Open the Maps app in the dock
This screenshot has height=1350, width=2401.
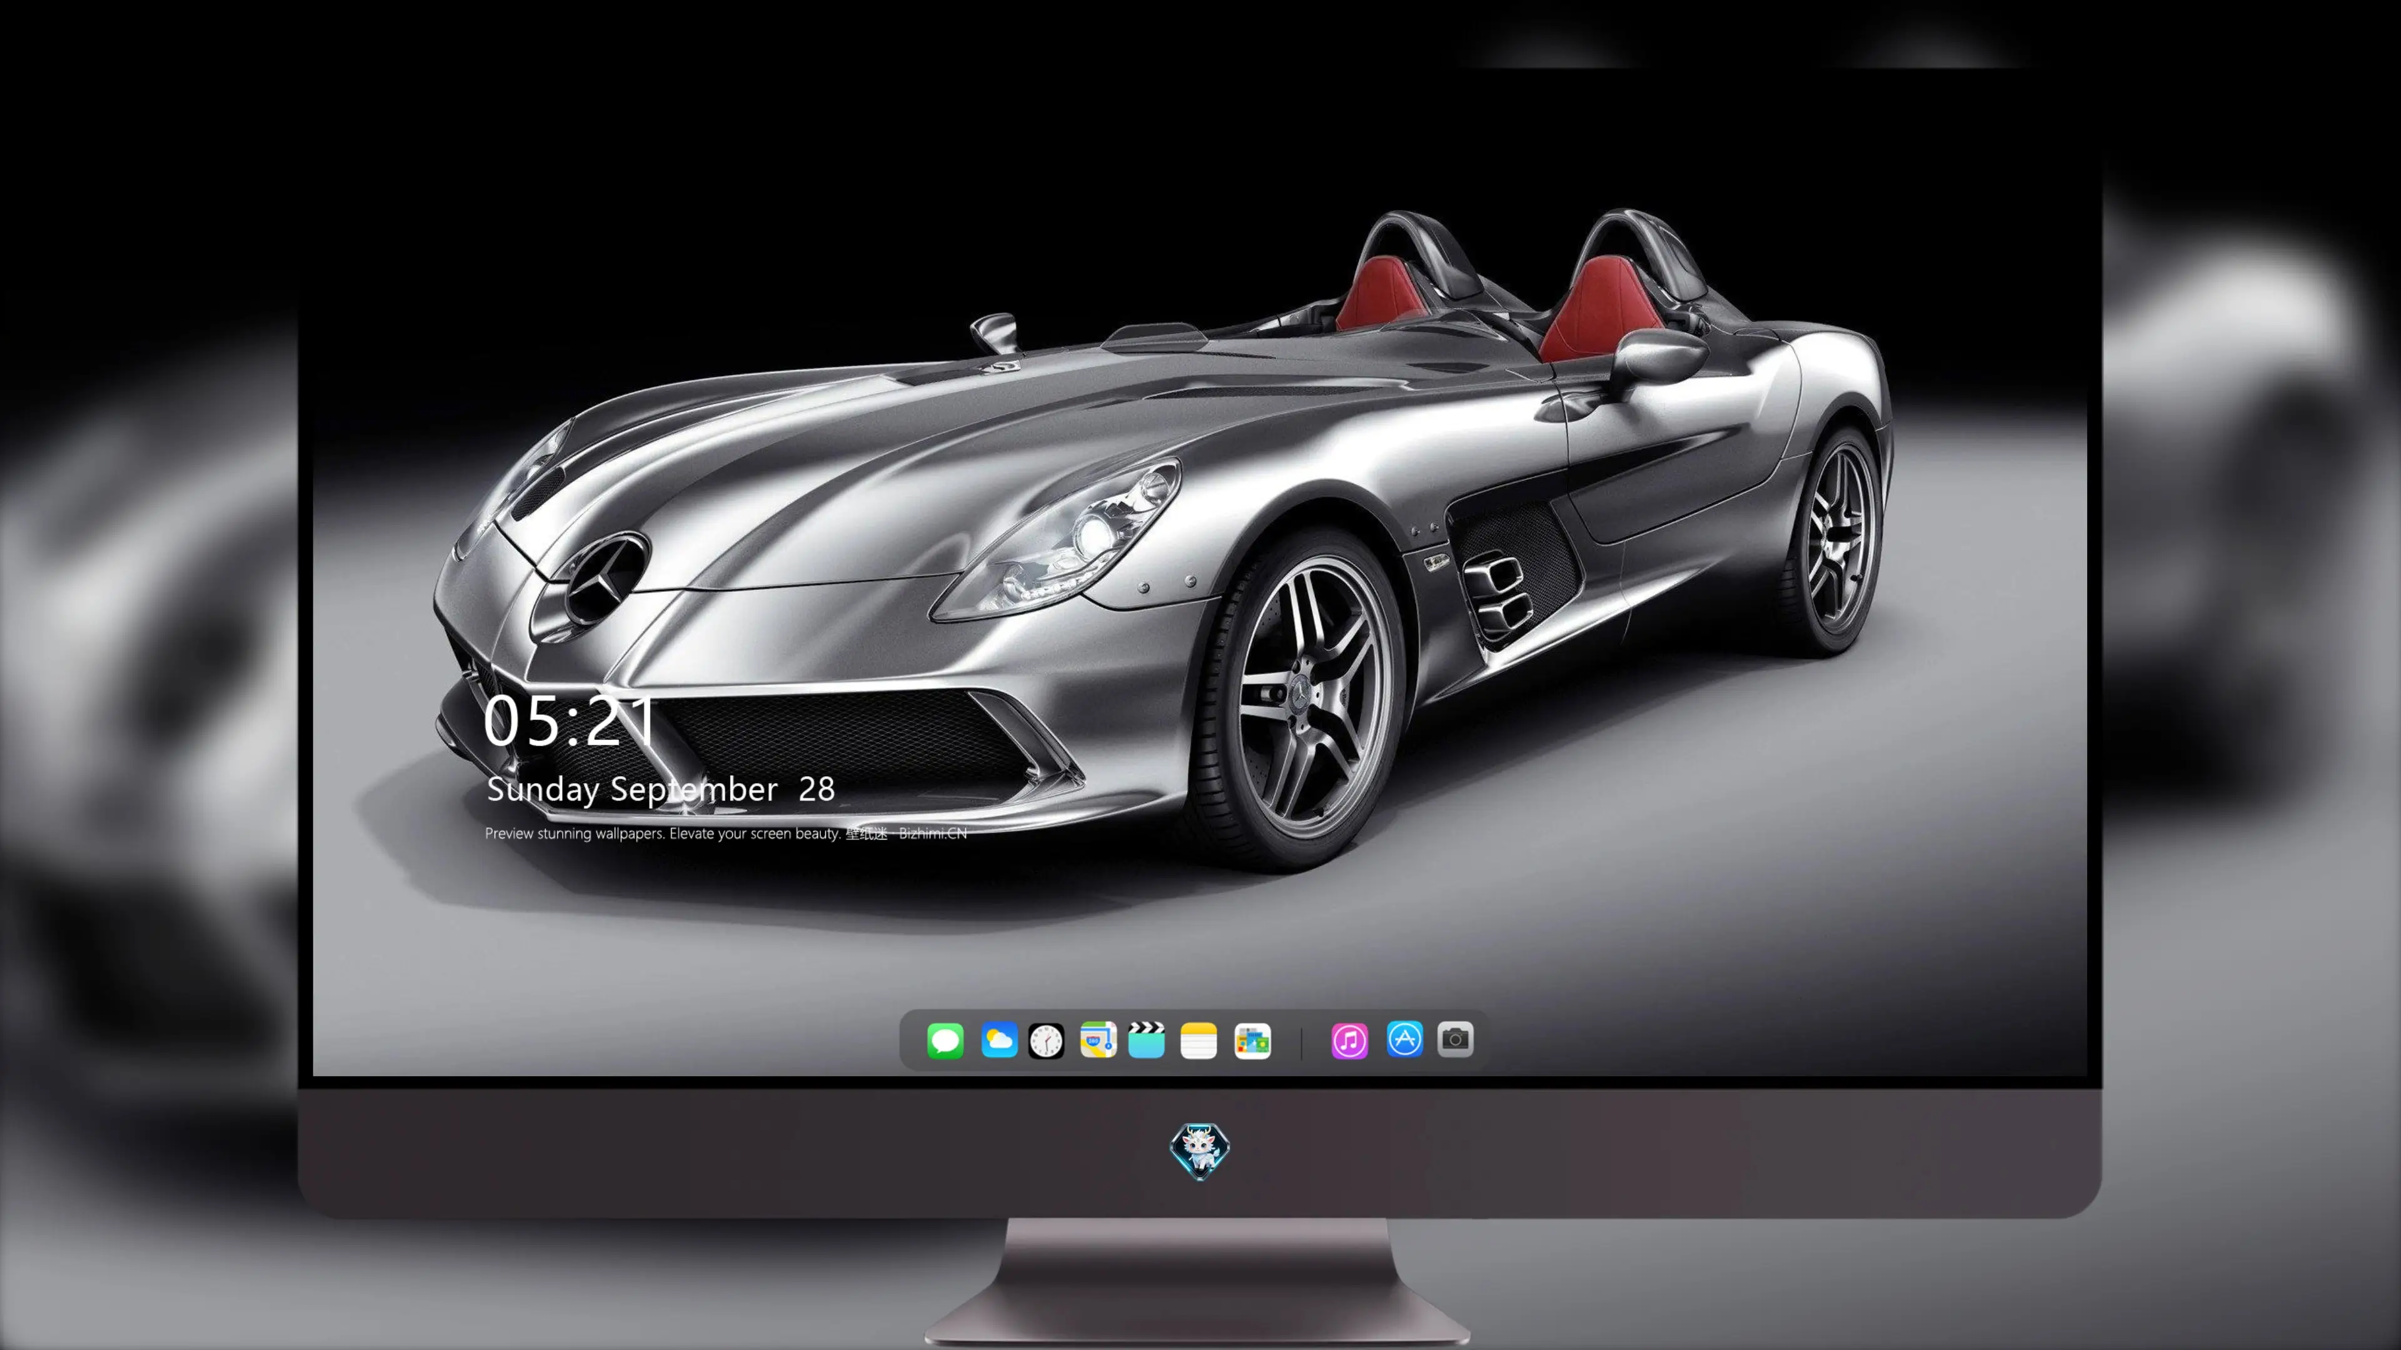click(1098, 1040)
